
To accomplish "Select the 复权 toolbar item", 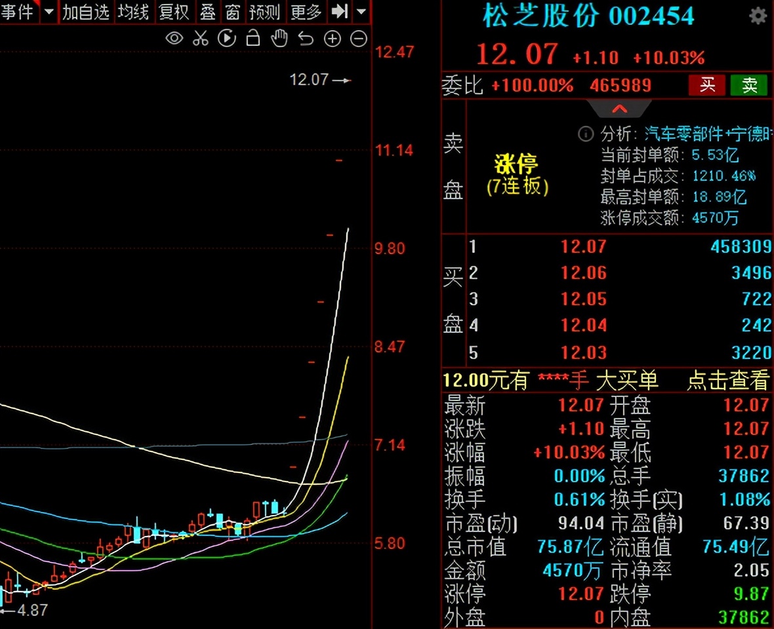I will click(x=174, y=11).
